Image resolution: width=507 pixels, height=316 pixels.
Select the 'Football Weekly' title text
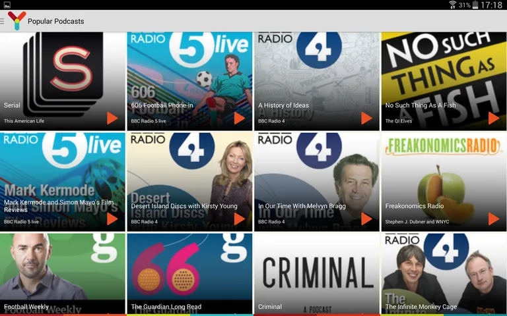[x=26, y=307]
